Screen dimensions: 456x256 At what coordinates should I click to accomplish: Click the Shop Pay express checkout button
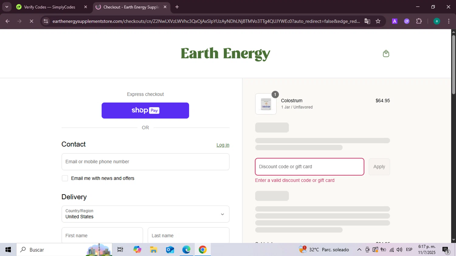click(145, 111)
